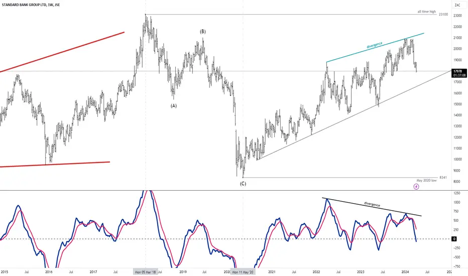Click the 'Mon 05 Mar '18' date marker

coord(145,272)
